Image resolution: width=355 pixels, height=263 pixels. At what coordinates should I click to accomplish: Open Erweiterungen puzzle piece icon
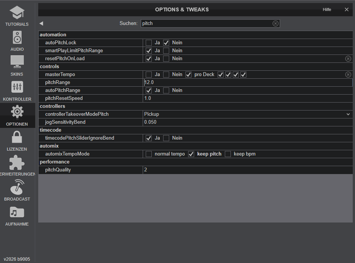coord(17,165)
